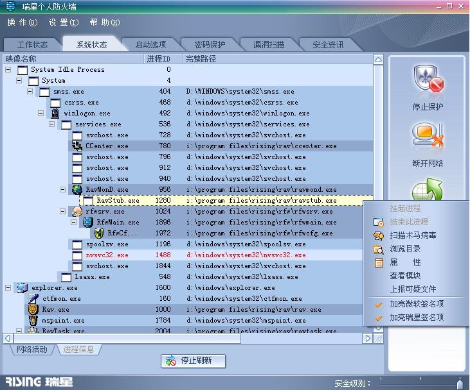
Task: Click the Rav.exe lion icon
Action: click(33, 310)
